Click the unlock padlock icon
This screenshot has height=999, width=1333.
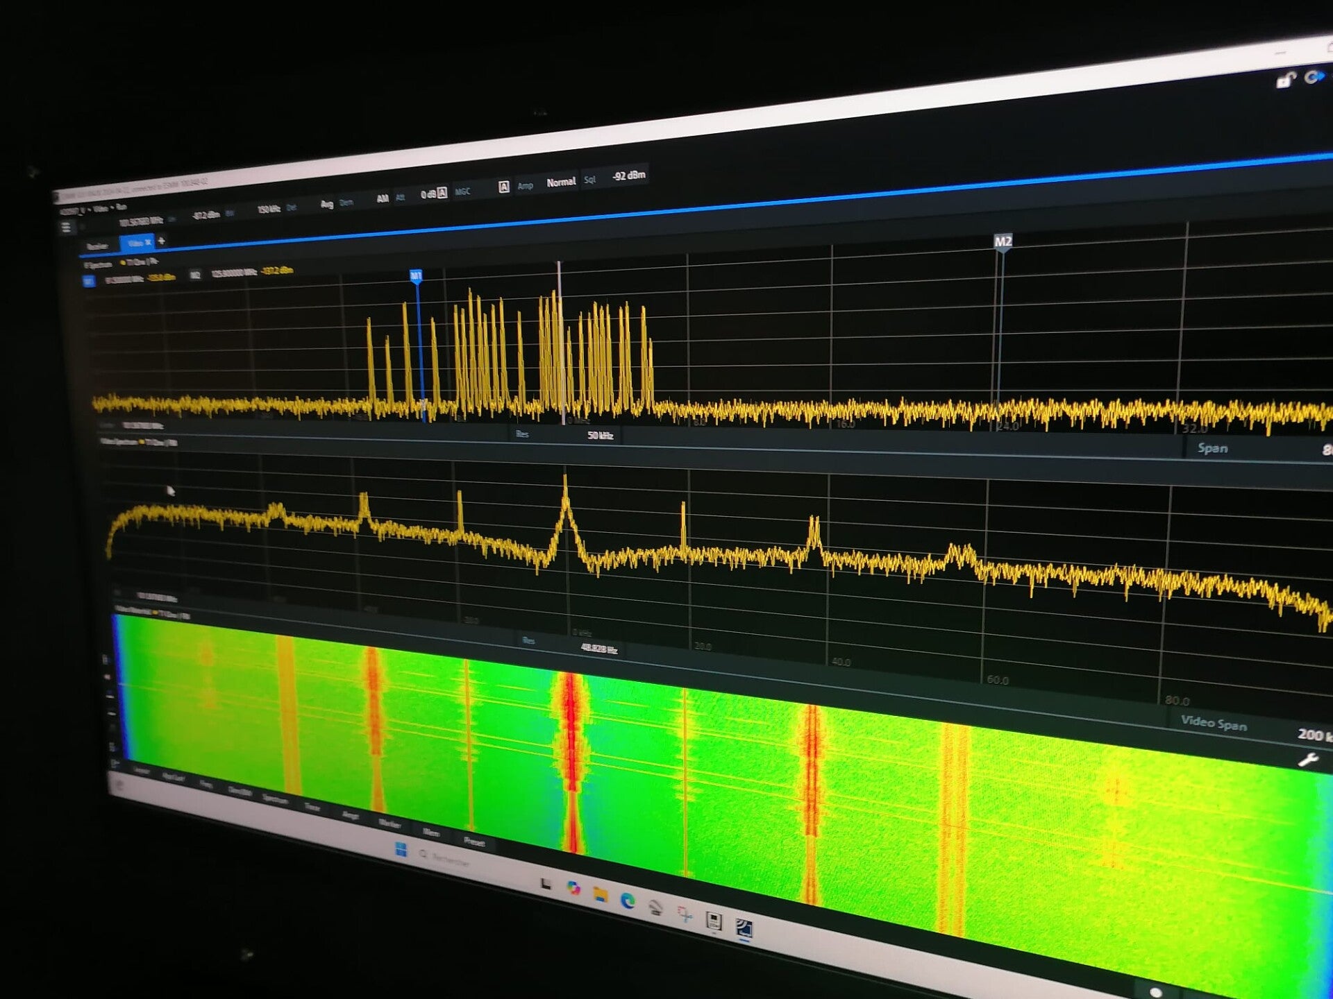click(x=1285, y=80)
